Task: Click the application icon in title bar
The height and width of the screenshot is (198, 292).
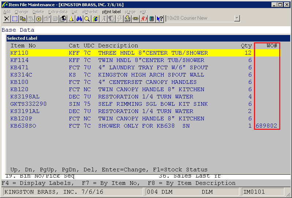Action: (x=5, y=5)
